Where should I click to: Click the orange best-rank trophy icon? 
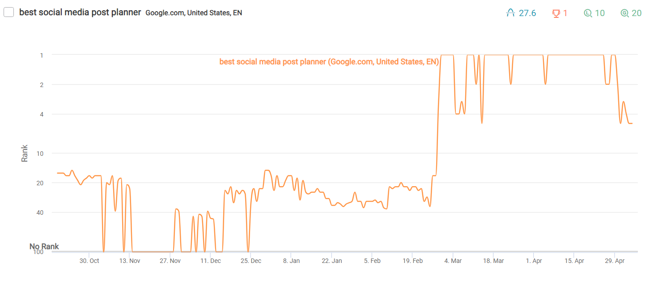[x=556, y=13]
